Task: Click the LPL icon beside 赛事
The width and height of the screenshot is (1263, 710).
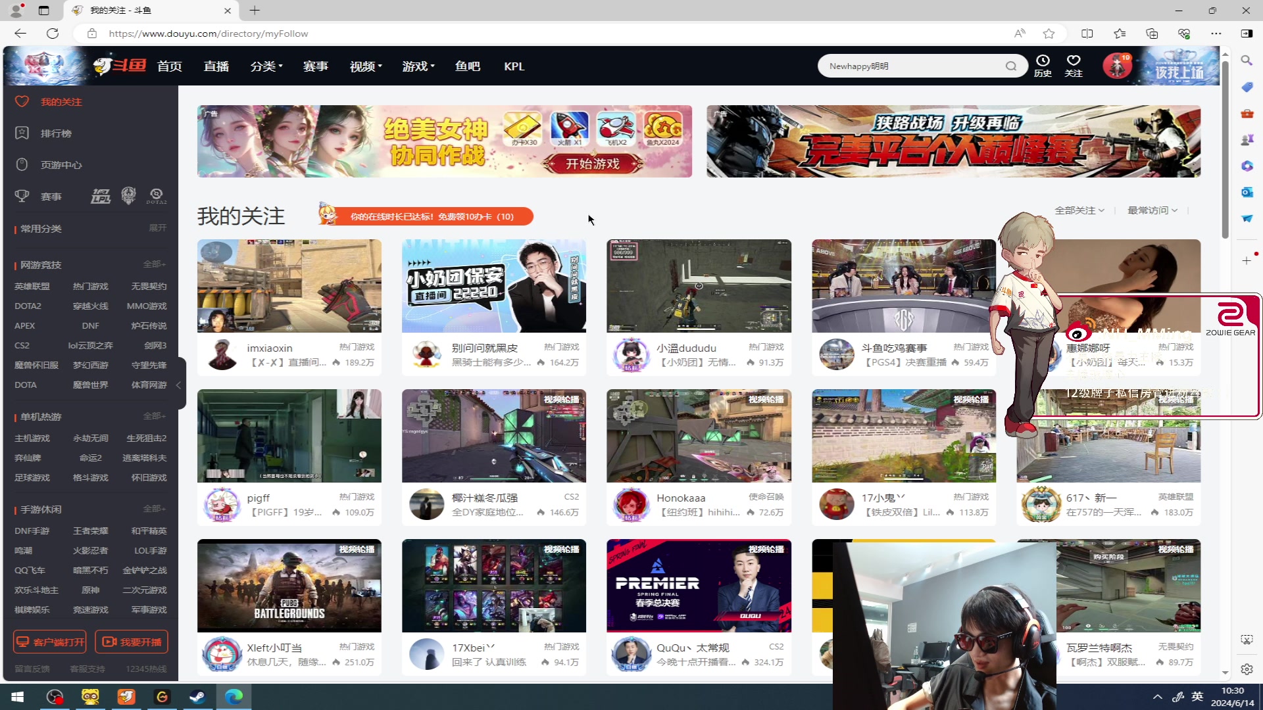Action: 100,195
